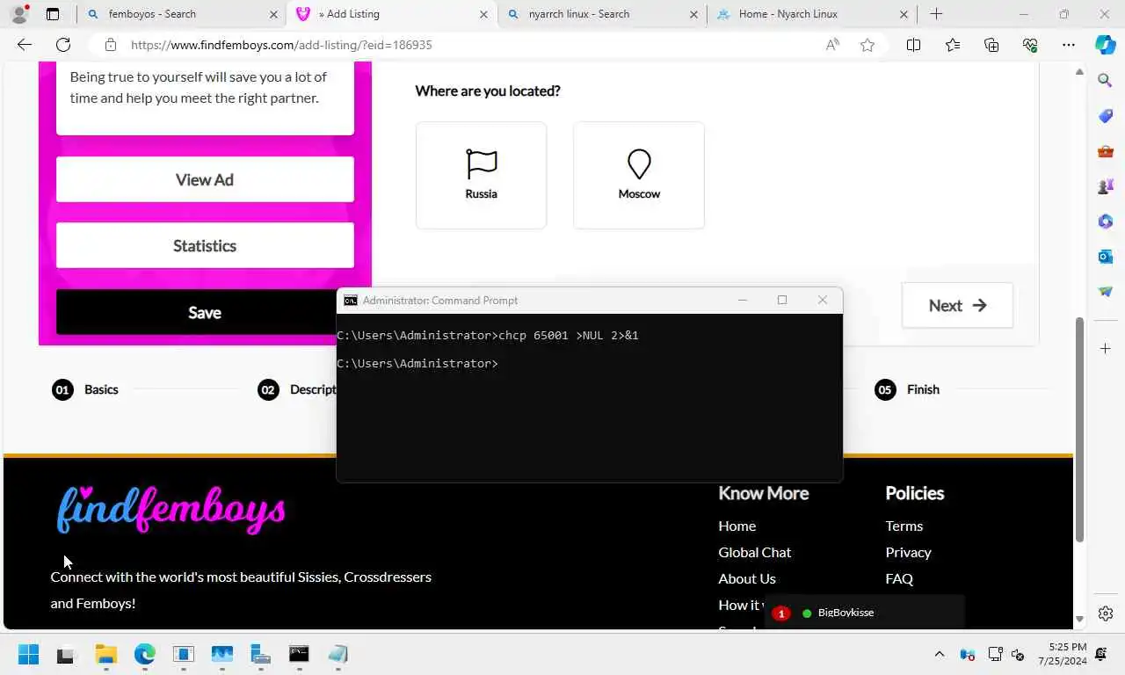Open Command Prompt taskbar icon
This screenshot has height=675, width=1125.
tap(299, 655)
